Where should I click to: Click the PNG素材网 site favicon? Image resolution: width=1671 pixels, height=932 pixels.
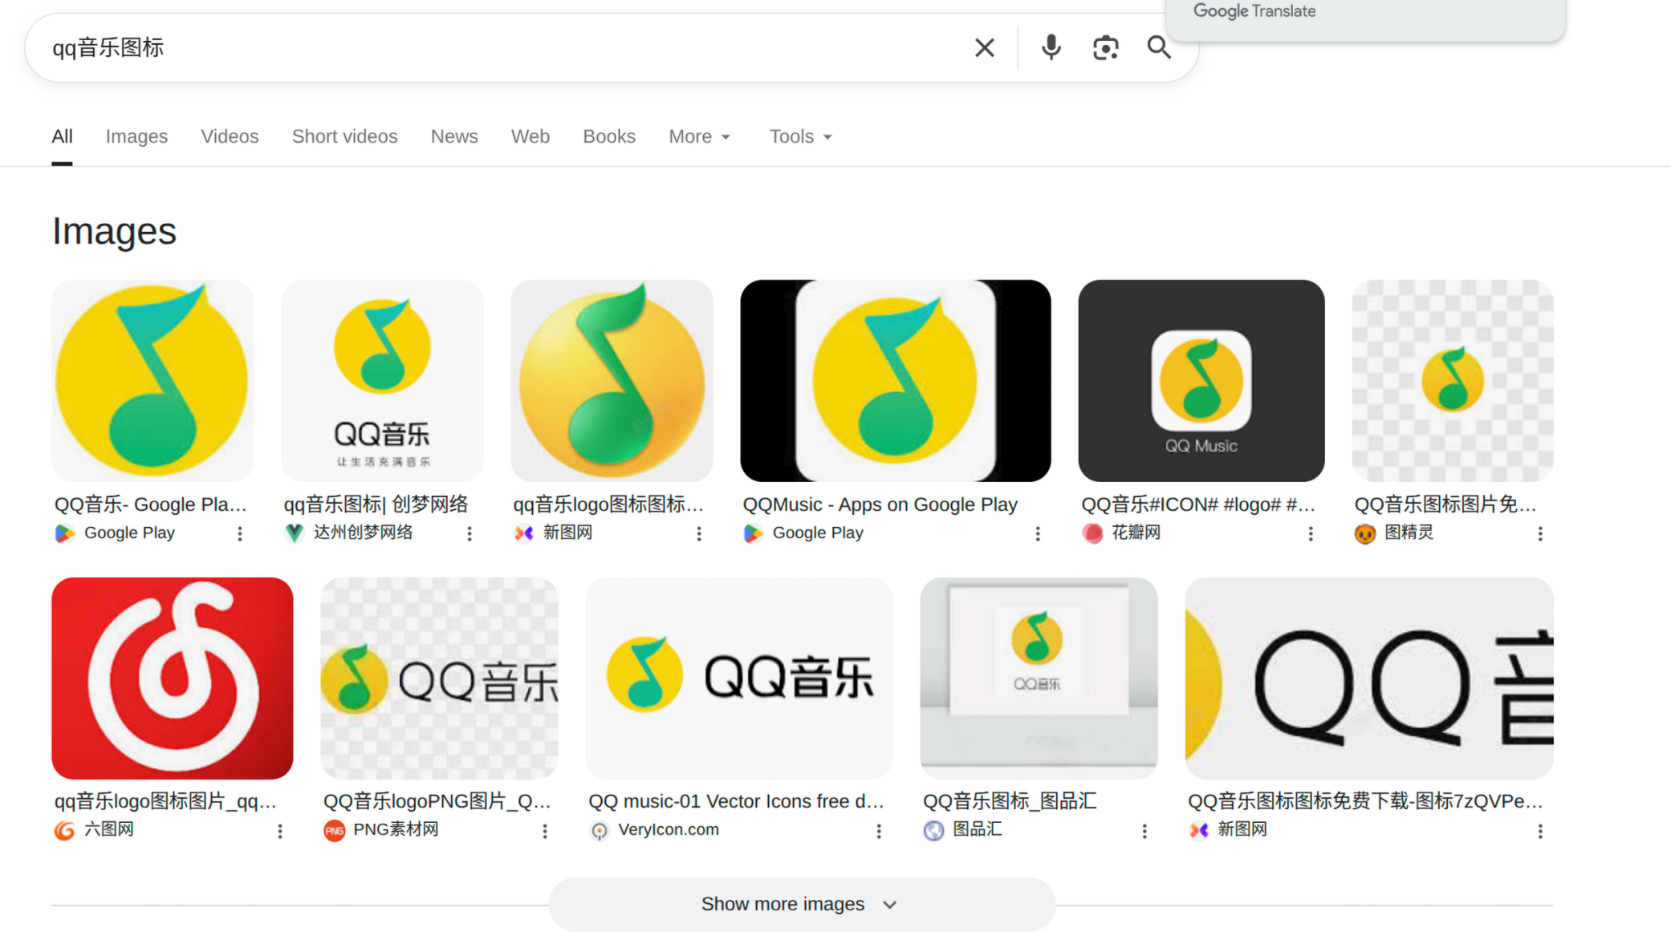point(334,831)
